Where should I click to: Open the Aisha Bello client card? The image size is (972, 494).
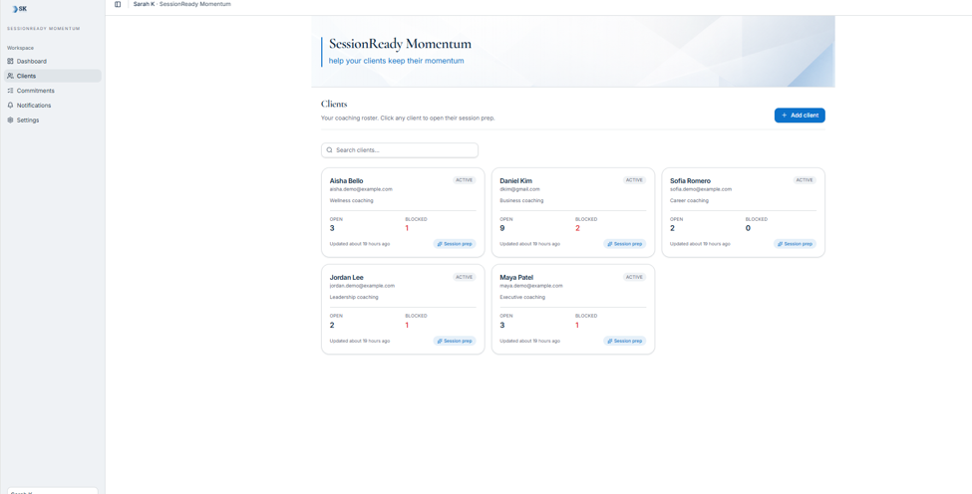pyautogui.click(x=403, y=212)
